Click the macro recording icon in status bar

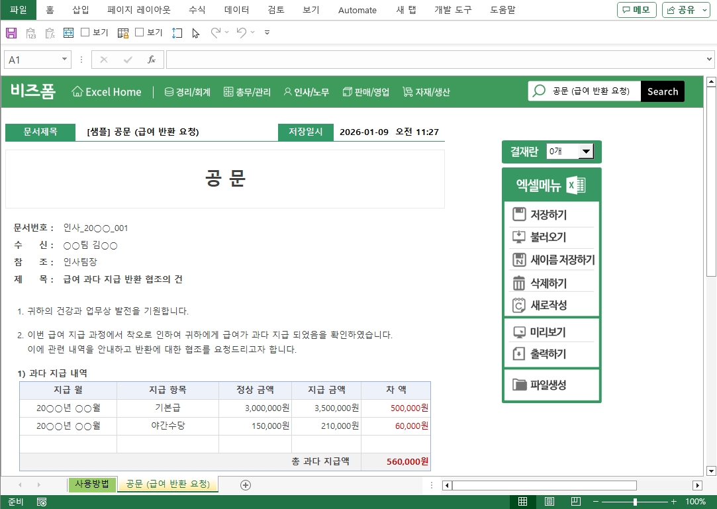[x=42, y=502]
